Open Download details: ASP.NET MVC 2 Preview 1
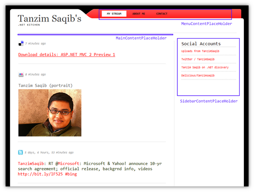 click(66, 55)
